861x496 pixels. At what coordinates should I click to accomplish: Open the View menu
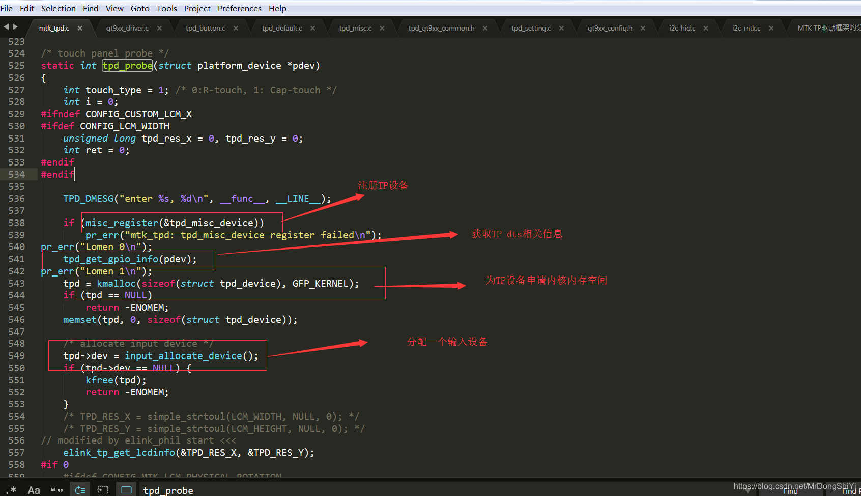click(114, 8)
